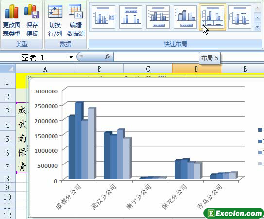The height and width of the screenshot is (219, 264).
Task: Select the fourth quick layout option
Action: [185, 17]
